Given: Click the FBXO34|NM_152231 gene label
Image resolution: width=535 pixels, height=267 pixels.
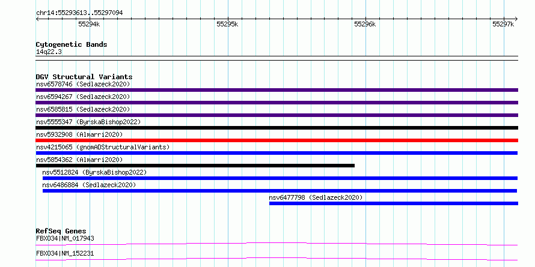Looking at the screenshot, I should tap(65, 253).
